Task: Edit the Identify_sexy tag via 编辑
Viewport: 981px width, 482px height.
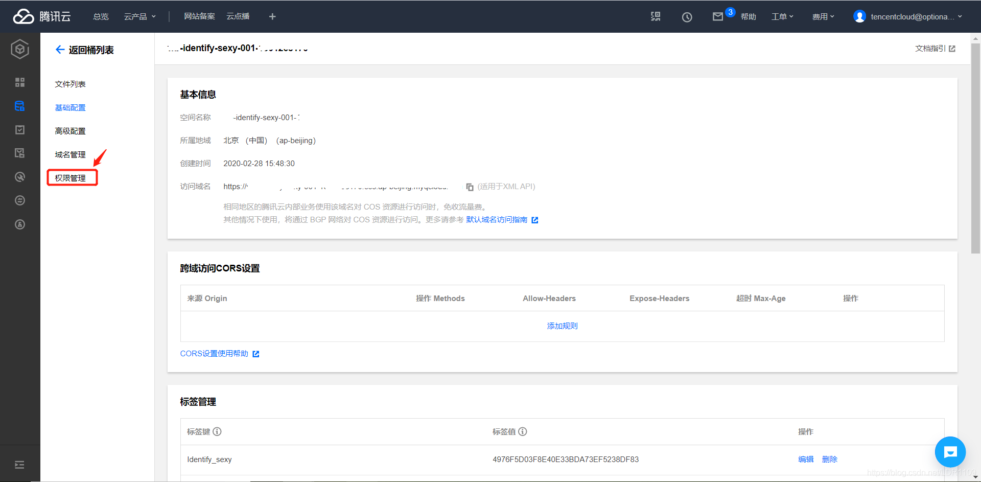Action: pos(806,459)
